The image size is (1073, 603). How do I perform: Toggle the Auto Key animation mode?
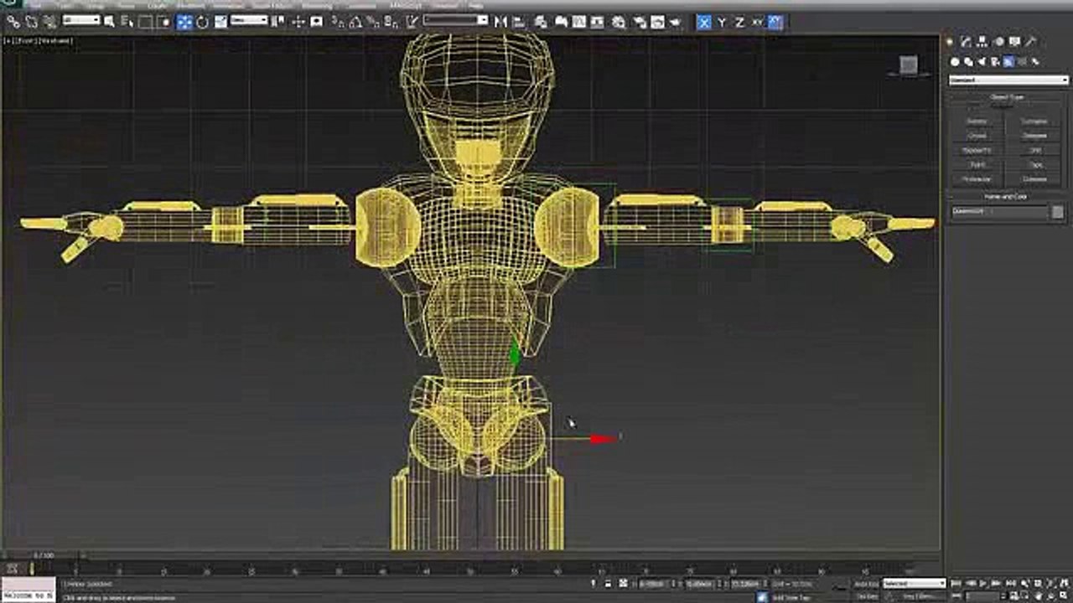[866, 584]
